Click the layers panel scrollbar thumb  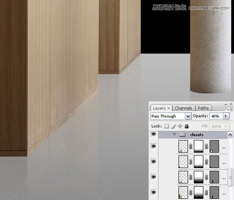coord(230,177)
